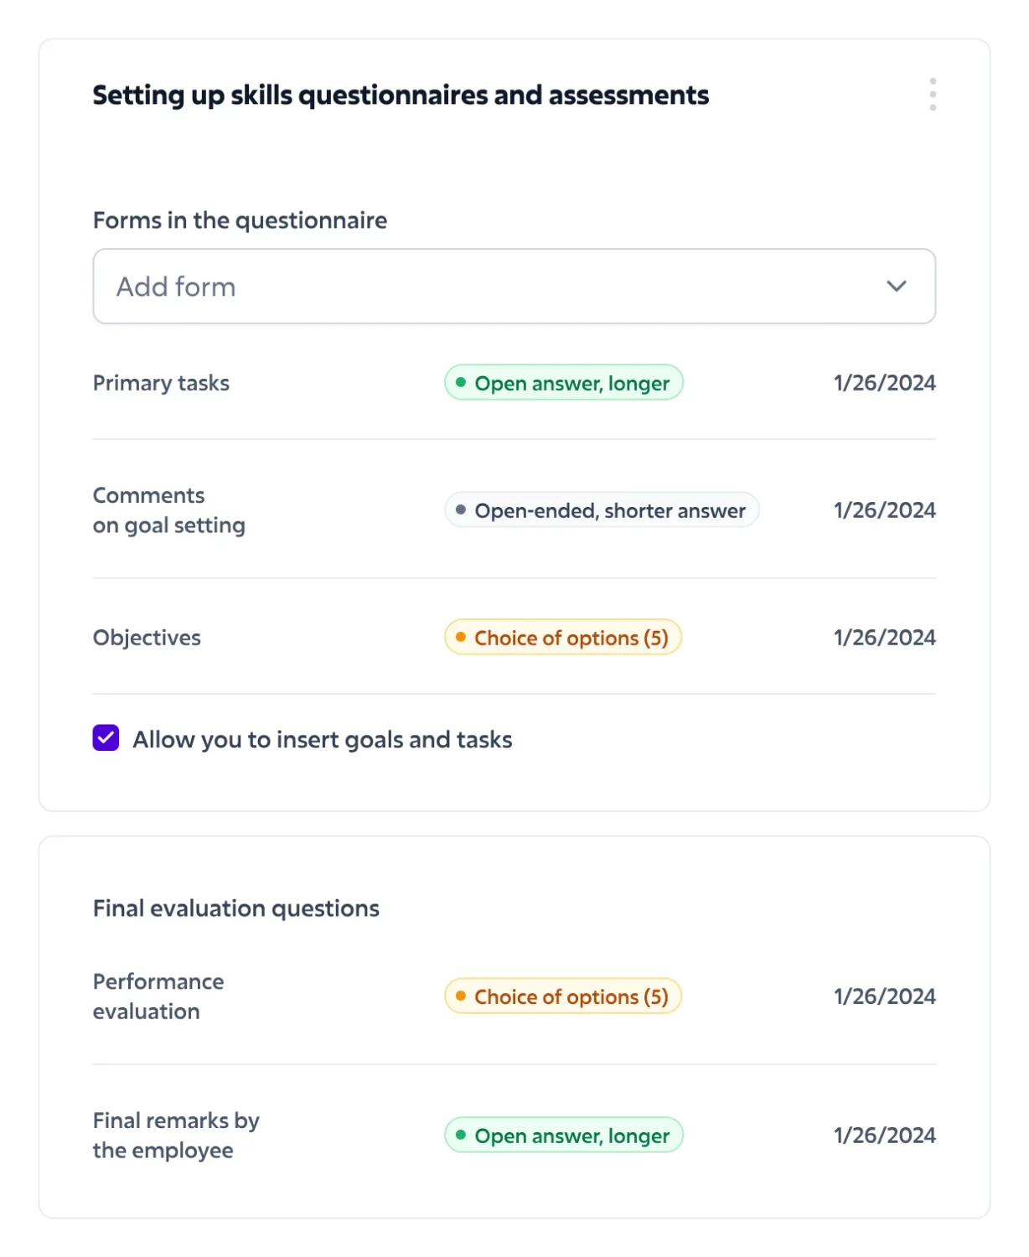Select the Primary tasks Open answer, longer tag
The width and height of the screenshot is (1029, 1257).
tap(563, 383)
